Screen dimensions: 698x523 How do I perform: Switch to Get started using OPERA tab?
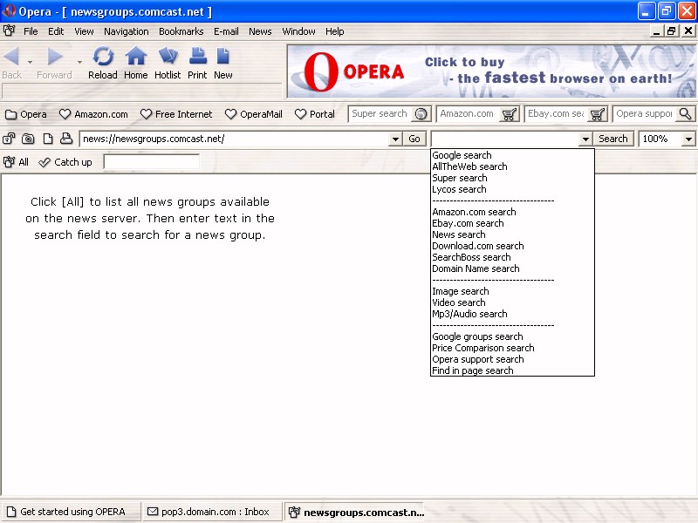click(x=72, y=512)
